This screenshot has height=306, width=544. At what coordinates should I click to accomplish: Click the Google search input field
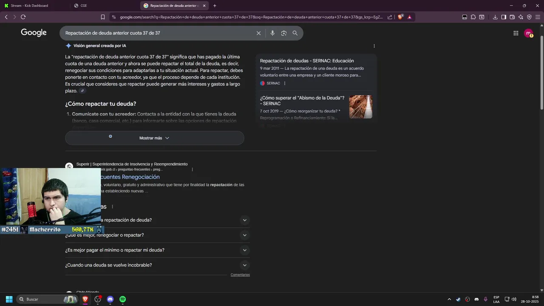pos(158,33)
